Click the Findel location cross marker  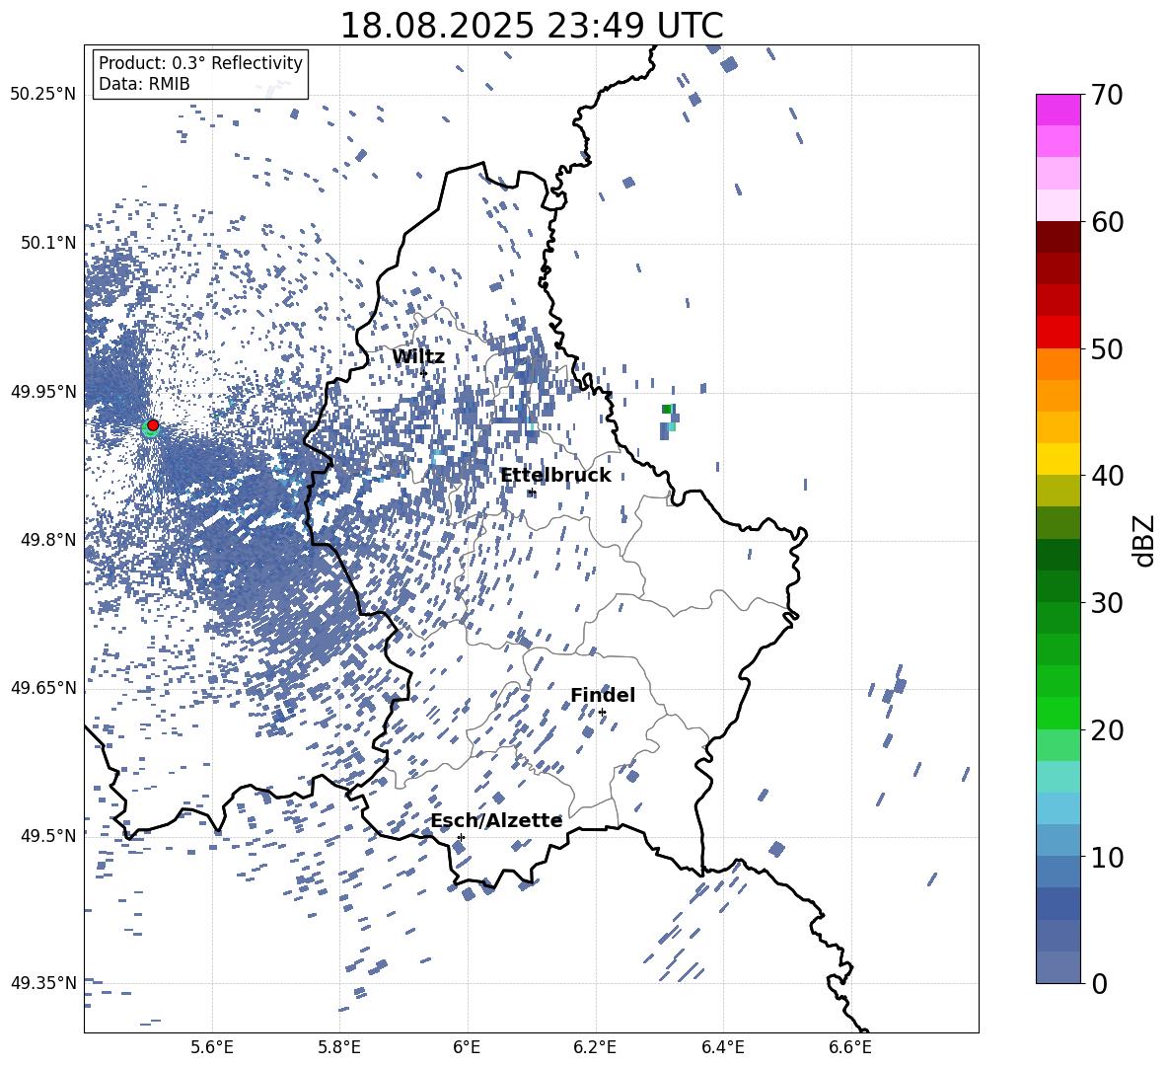(x=602, y=713)
